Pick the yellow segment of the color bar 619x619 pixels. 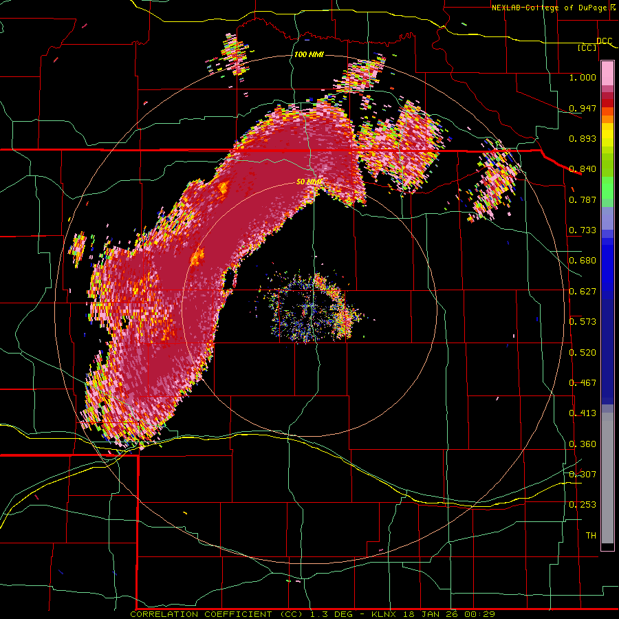coord(607,135)
